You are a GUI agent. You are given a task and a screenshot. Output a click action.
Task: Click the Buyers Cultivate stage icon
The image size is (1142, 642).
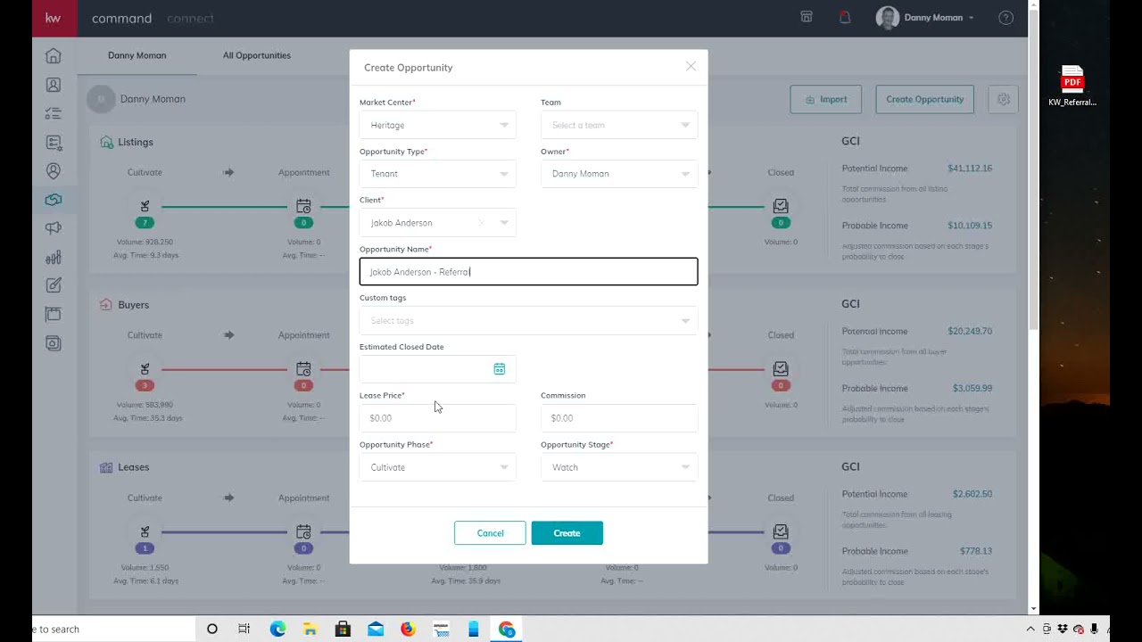click(x=145, y=369)
